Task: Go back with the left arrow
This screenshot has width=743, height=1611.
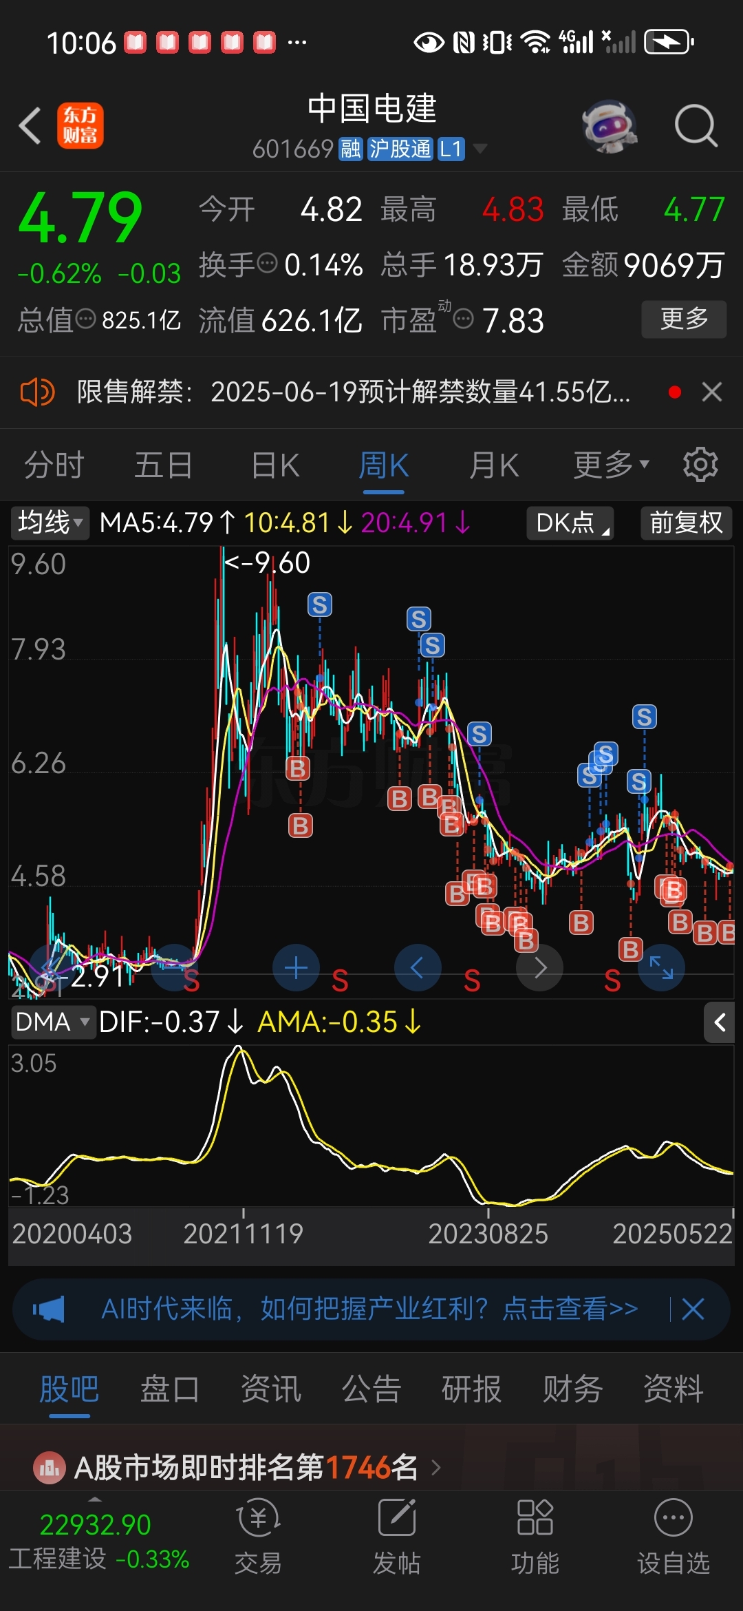Action: (x=30, y=125)
